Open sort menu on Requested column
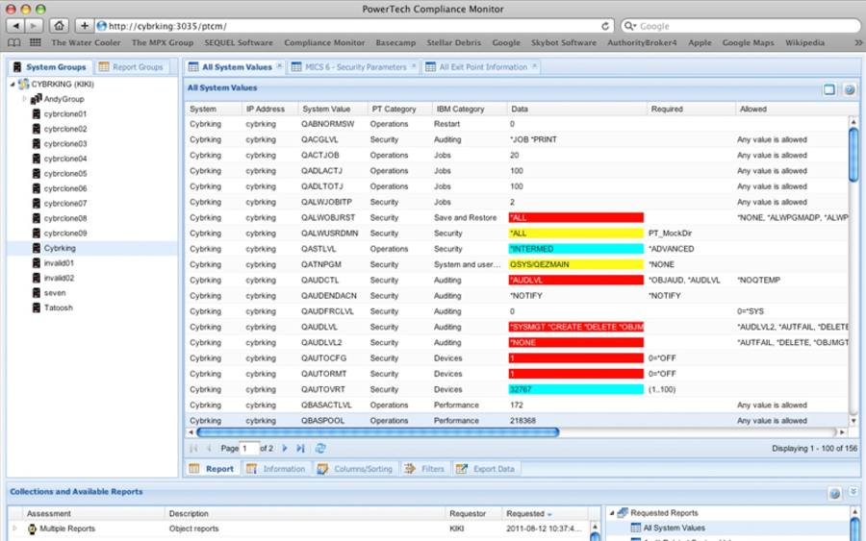The height and width of the screenshot is (541, 866). (549, 514)
